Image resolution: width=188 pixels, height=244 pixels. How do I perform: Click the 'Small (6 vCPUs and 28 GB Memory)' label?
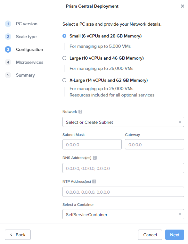pyautogui.click(x=106, y=36)
